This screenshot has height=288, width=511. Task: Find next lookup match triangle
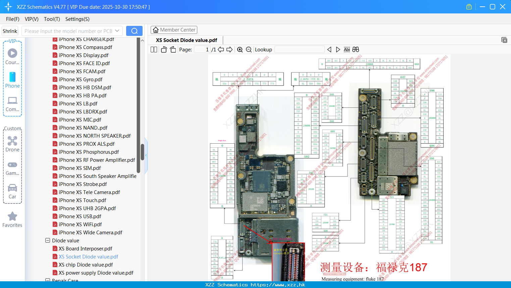pyautogui.click(x=338, y=50)
